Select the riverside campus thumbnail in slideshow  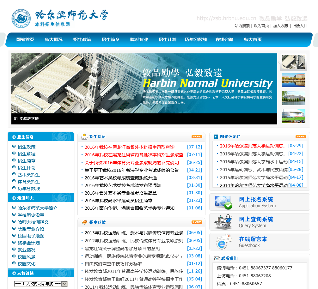pyautogui.click(x=293, y=98)
